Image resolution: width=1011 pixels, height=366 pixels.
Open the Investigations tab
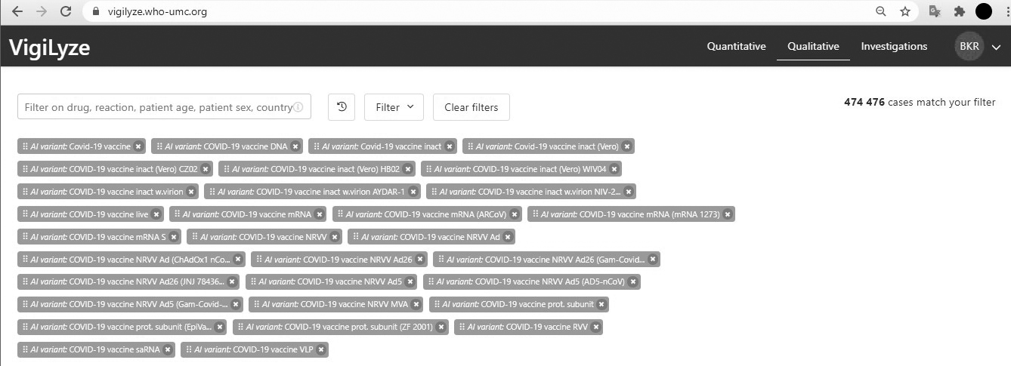[x=894, y=47]
